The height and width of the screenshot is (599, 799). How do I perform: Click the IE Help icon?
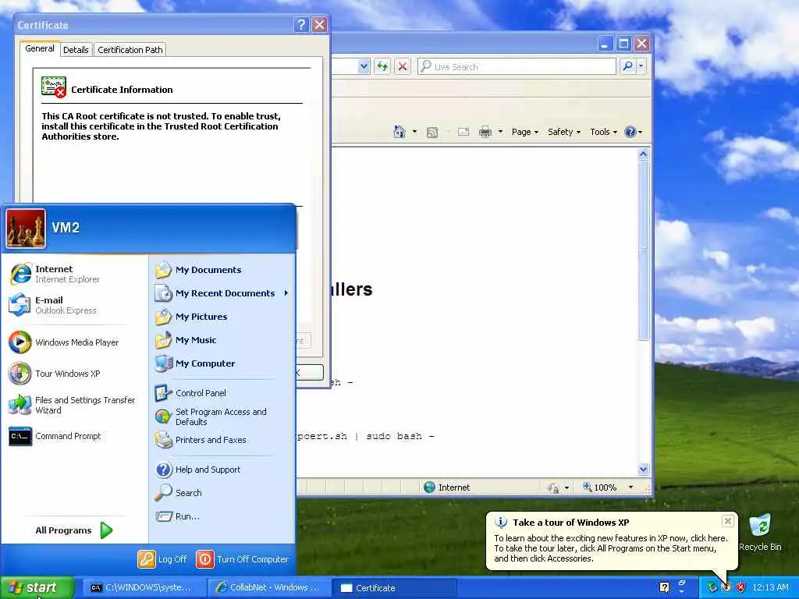630,132
